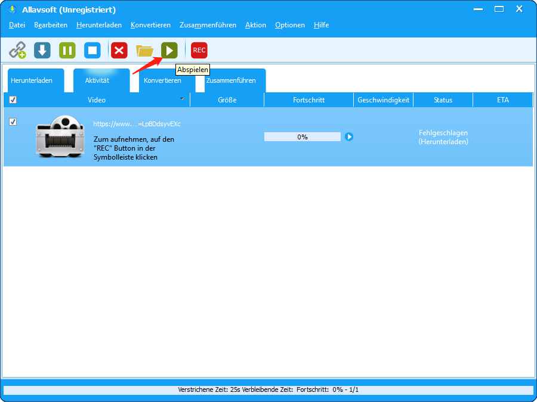Image resolution: width=537 pixels, height=402 pixels.
Task: Click the Allavsoft logo in title bar
Action: pos(13,10)
